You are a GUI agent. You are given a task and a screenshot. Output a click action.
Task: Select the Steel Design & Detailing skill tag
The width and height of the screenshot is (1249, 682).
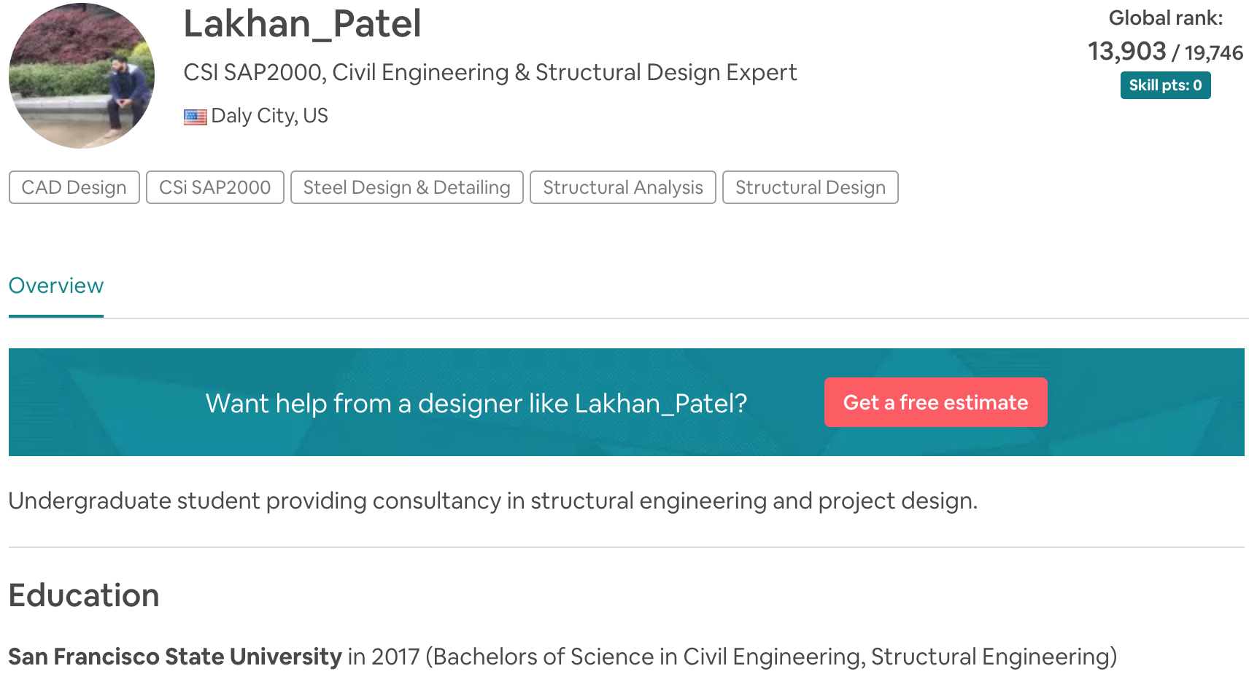click(x=406, y=187)
